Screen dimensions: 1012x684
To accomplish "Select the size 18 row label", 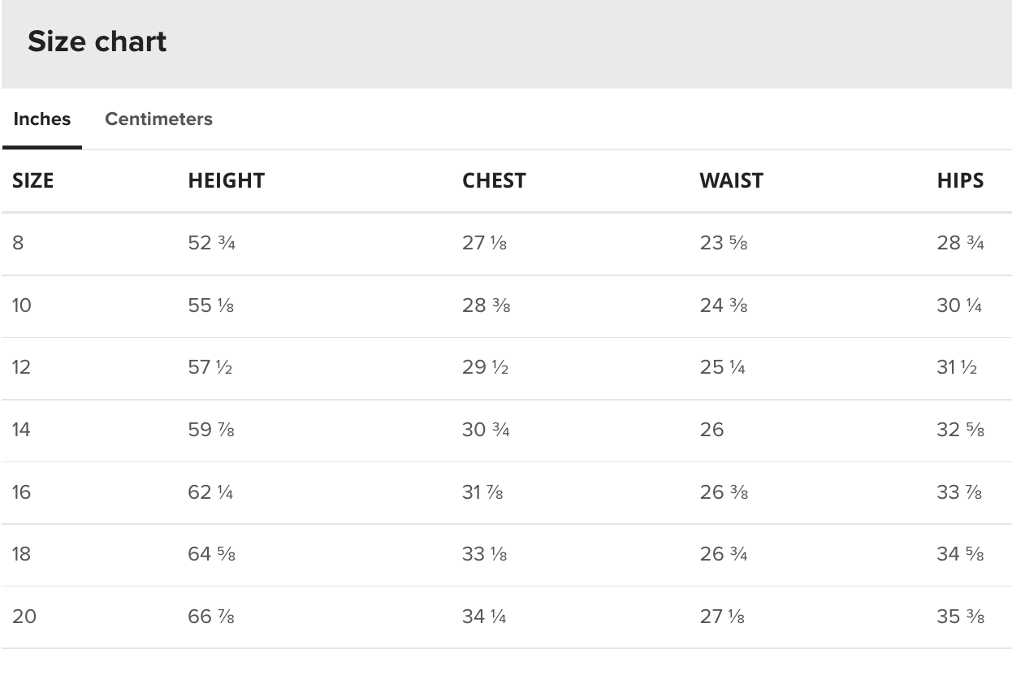I will [x=21, y=554].
